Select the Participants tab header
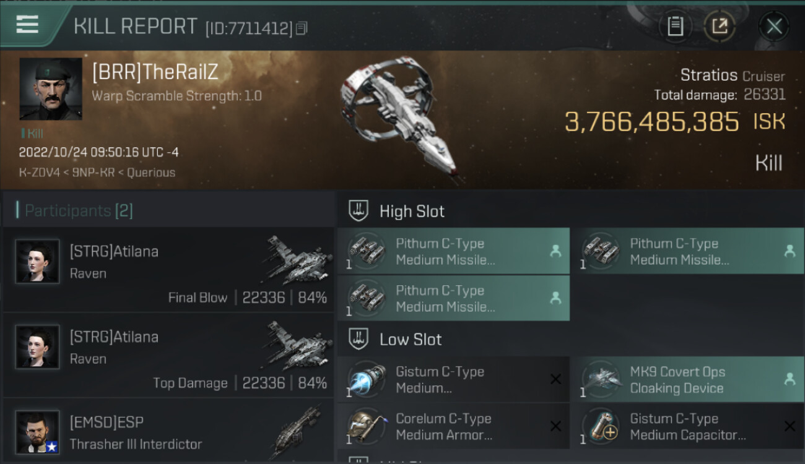This screenshot has height=464, width=805. (78, 211)
